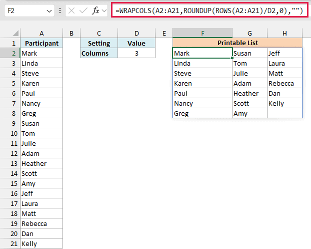Select the Columns label cell
311x249 pixels.
(x=99, y=53)
